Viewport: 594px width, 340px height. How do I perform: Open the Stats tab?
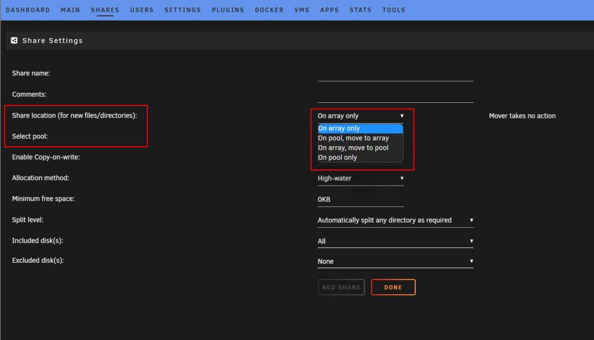click(x=361, y=10)
